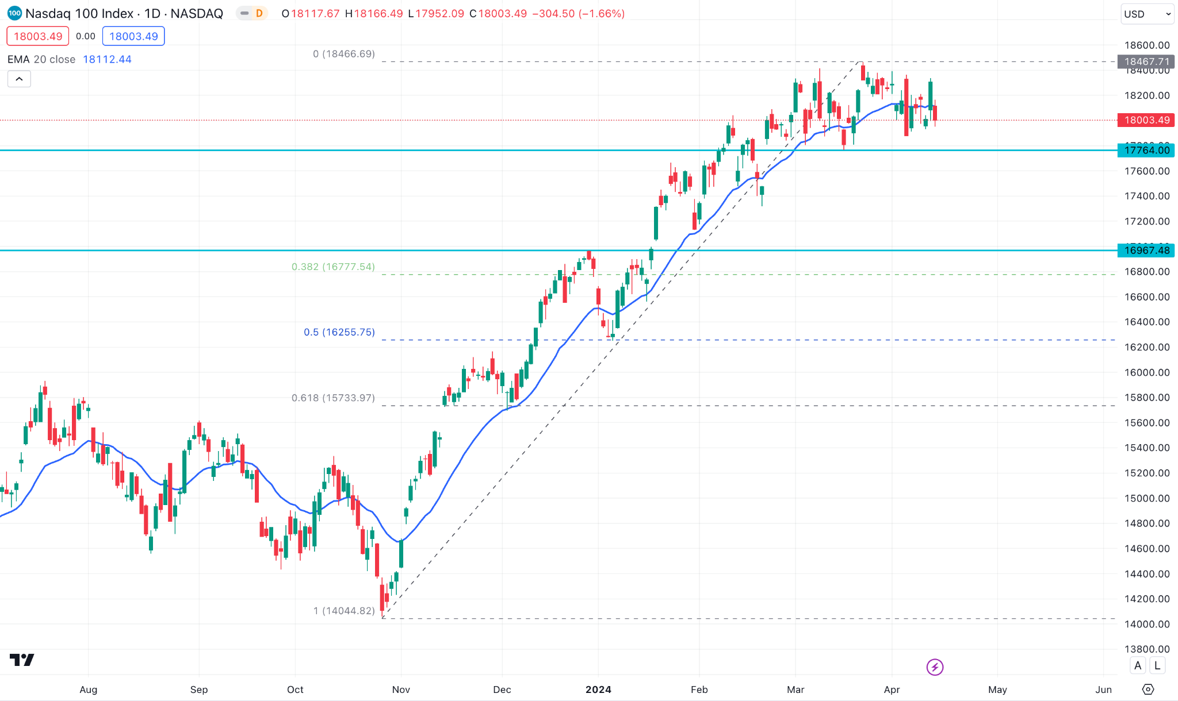
Task: Click the 16000.00 price axis label
Action: [x=1147, y=372]
